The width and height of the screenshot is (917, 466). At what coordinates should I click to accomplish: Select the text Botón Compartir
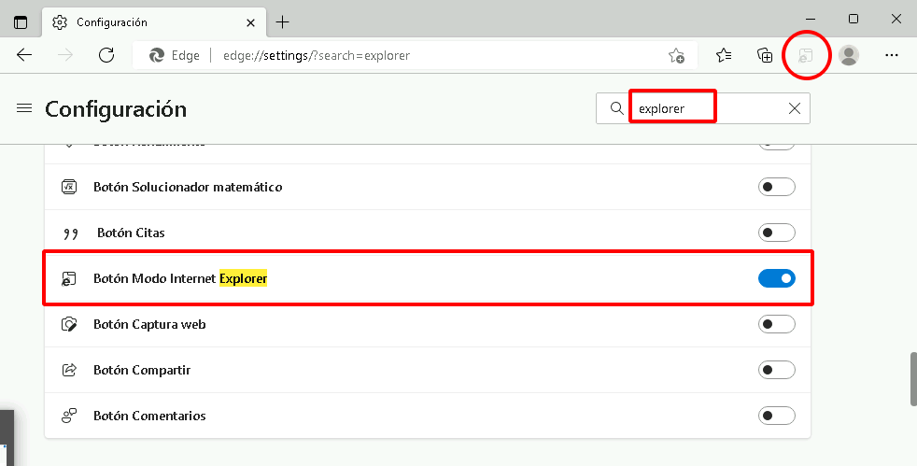pyautogui.click(x=142, y=370)
